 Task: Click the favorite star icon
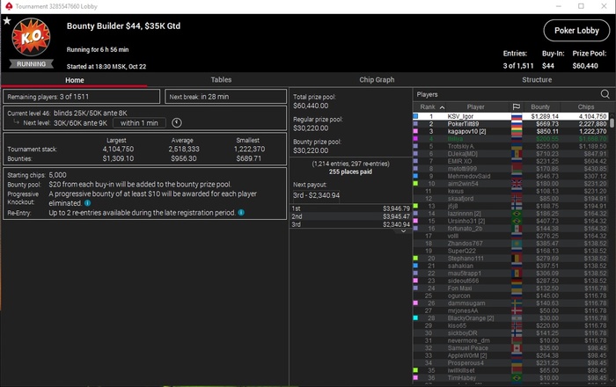tap(7, 21)
